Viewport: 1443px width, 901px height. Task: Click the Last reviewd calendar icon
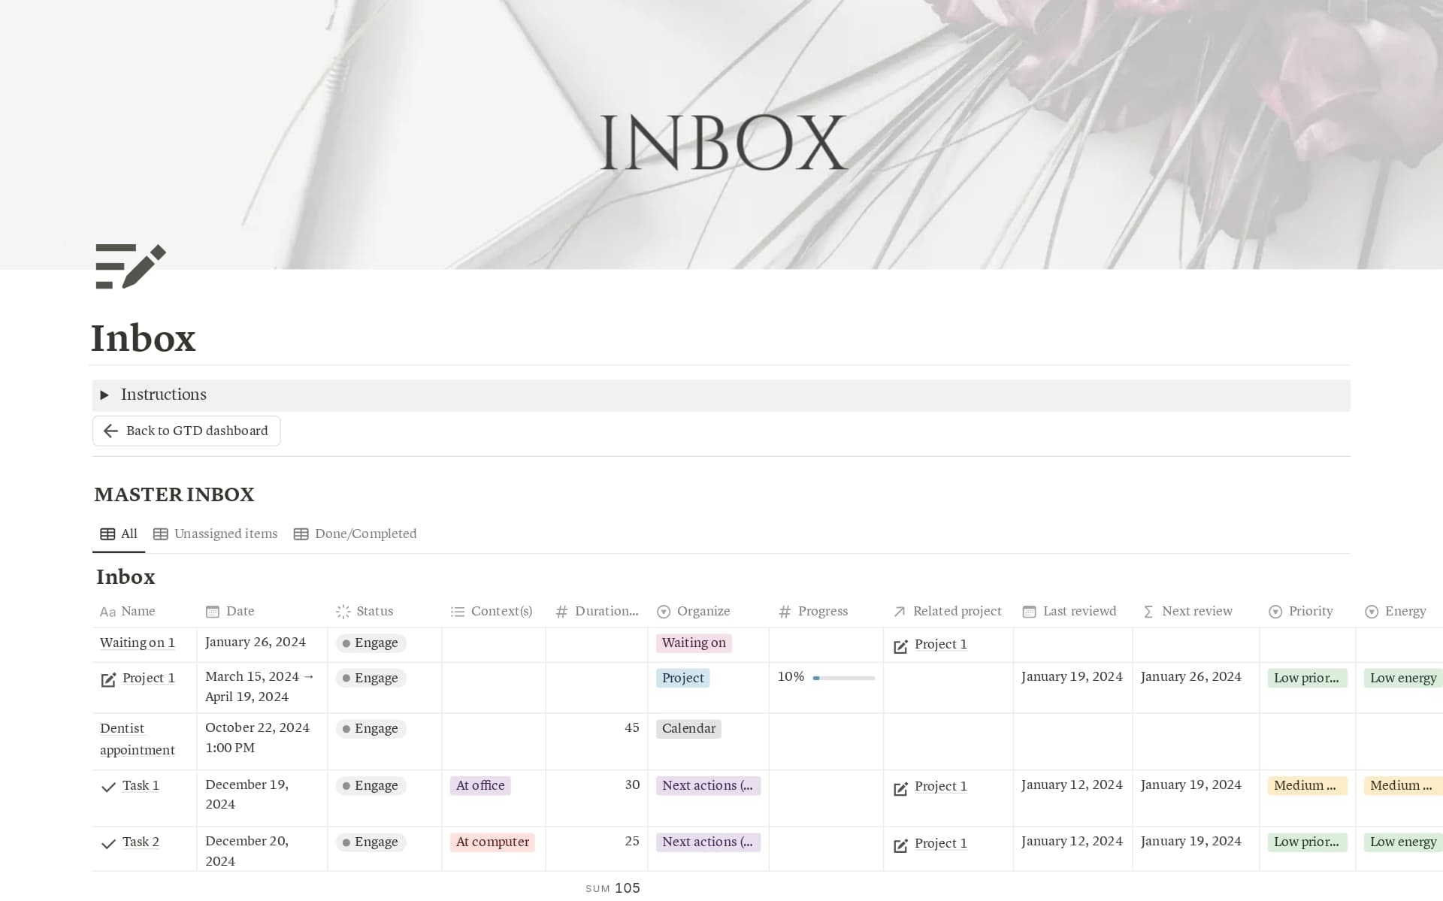coord(1030,612)
